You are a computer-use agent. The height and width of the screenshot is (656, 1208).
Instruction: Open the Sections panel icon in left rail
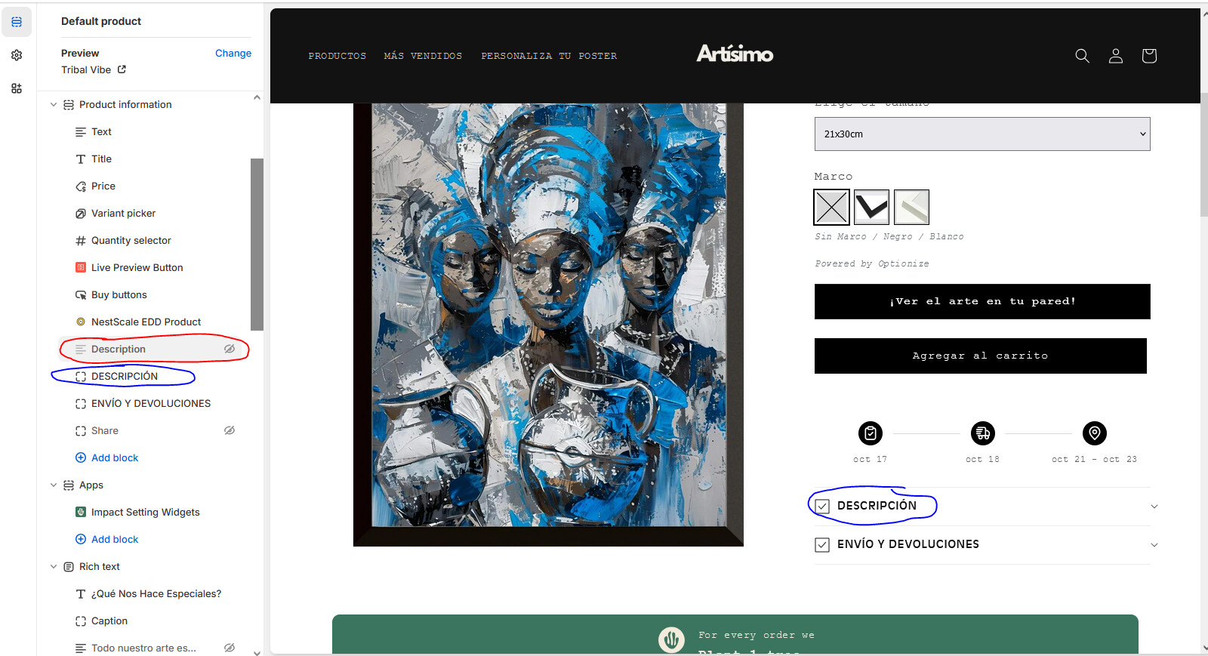click(17, 22)
